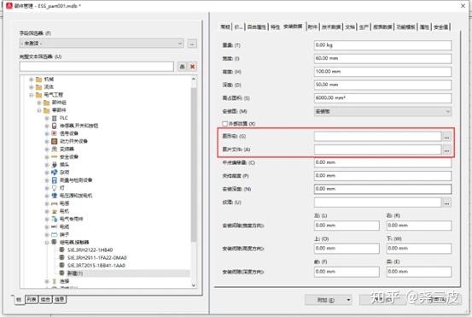Click the height field showing 100.00 mm
Screen dimensions: 472x317
[x=382, y=72]
